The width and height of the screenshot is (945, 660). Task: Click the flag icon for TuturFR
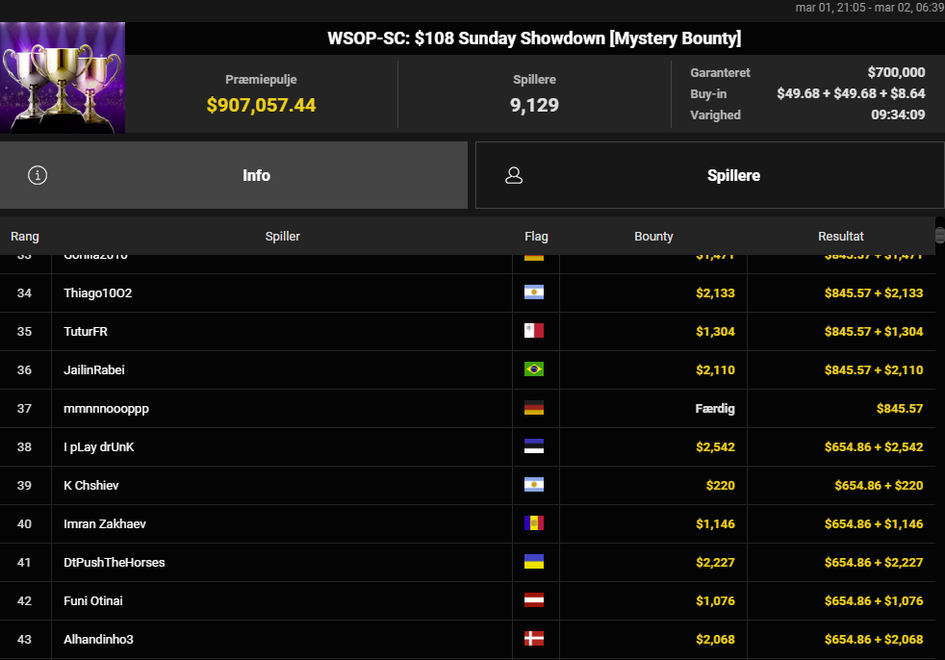pos(533,331)
